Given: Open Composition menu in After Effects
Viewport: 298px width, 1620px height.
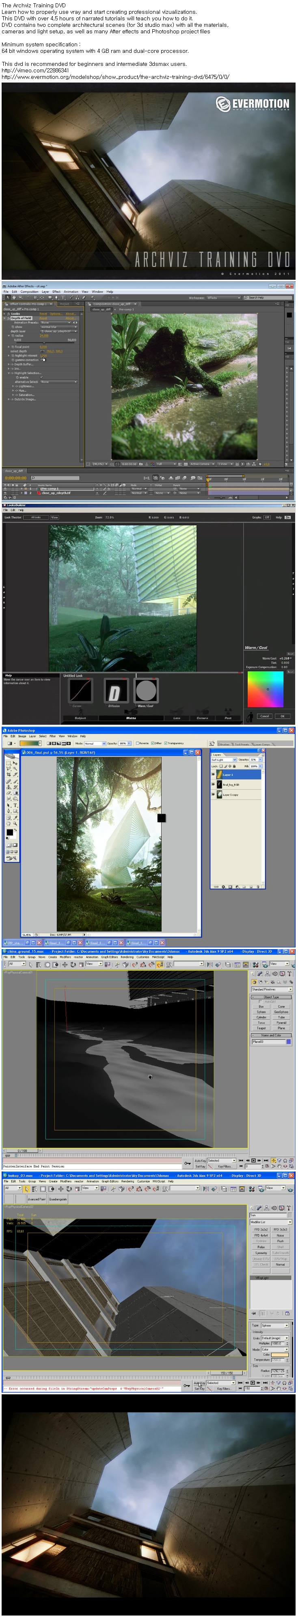Looking at the screenshot, I should click(29, 292).
